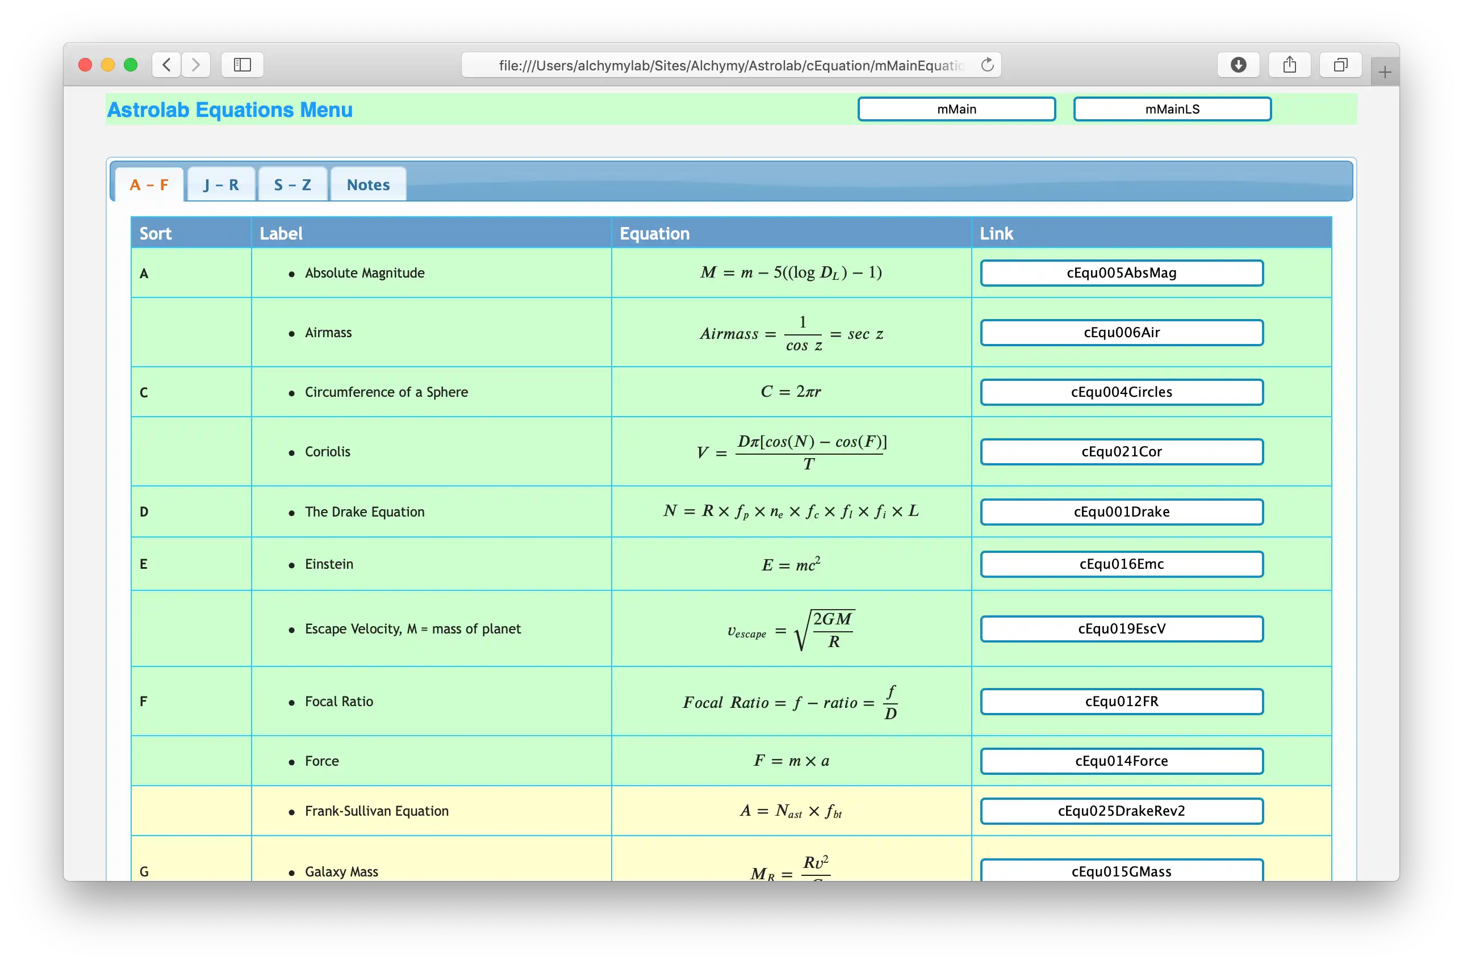The height and width of the screenshot is (965, 1463).
Task: Click cEqu021Cor Coriolis link button
Action: [1122, 451]
